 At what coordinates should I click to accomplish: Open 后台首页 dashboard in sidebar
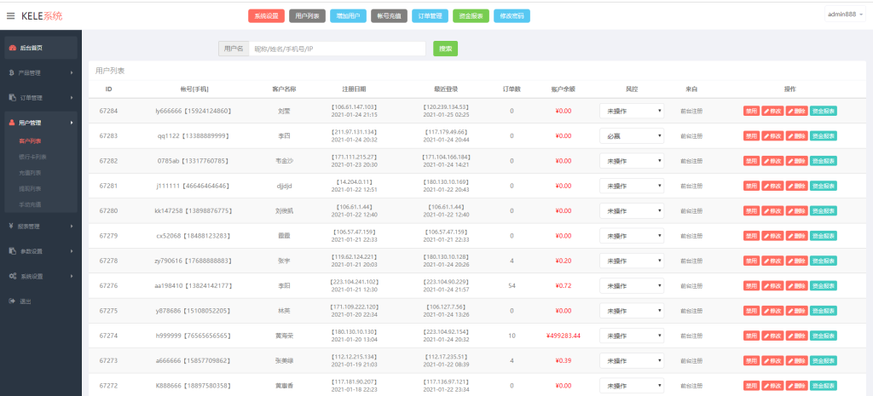[31, 48]
